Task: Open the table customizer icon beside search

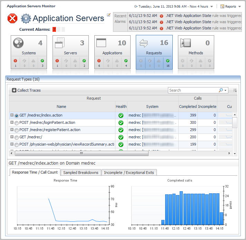Action: coord(235,90)
